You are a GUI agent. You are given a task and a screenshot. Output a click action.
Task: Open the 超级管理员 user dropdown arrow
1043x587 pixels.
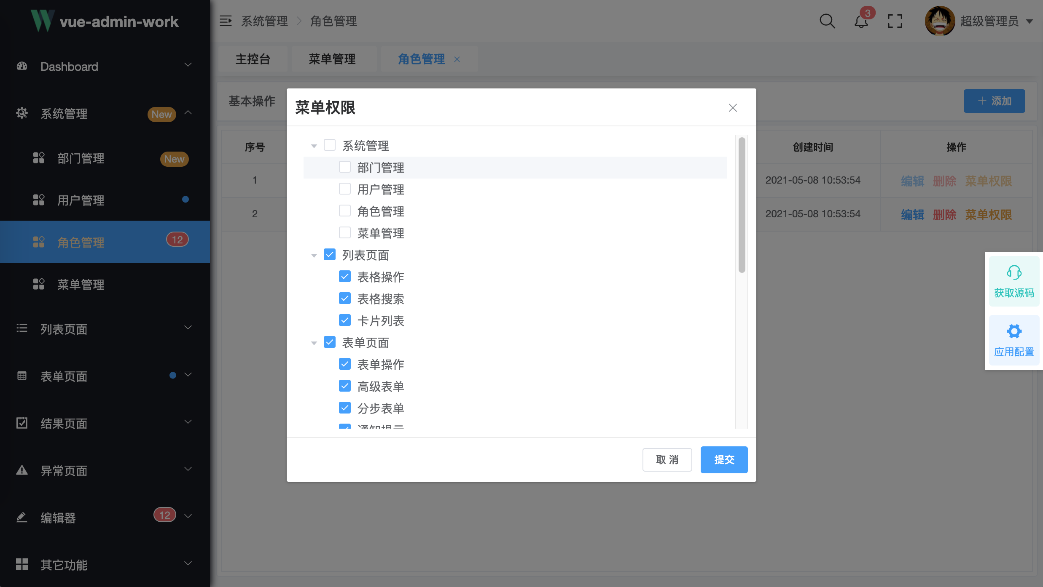(x=1030, y=21)
